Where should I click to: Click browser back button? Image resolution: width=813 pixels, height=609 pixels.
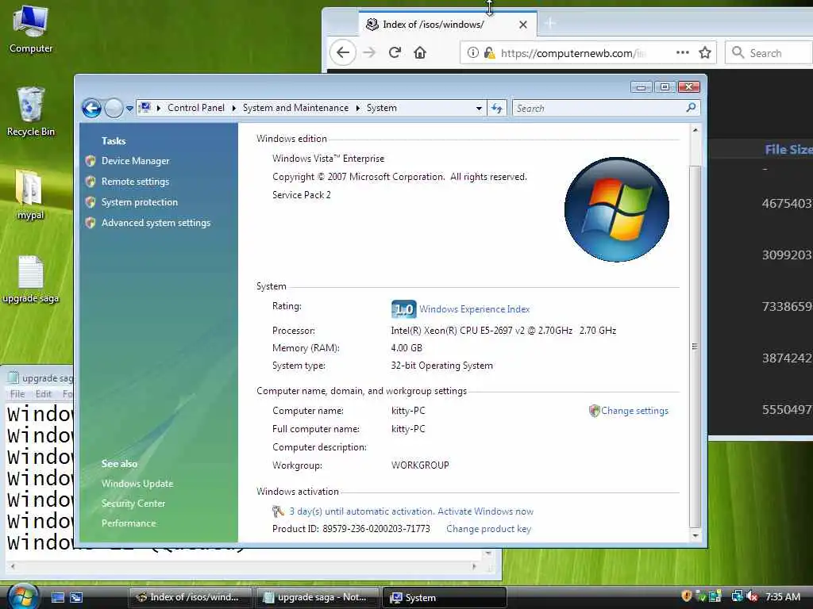point(343,52)
